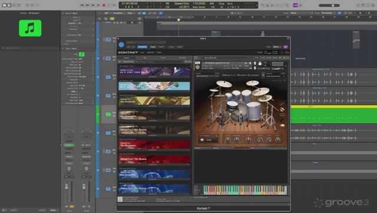Screen dimensions: 377x213
Task: Open the Tracks area View menu
Action: [130, 13]
